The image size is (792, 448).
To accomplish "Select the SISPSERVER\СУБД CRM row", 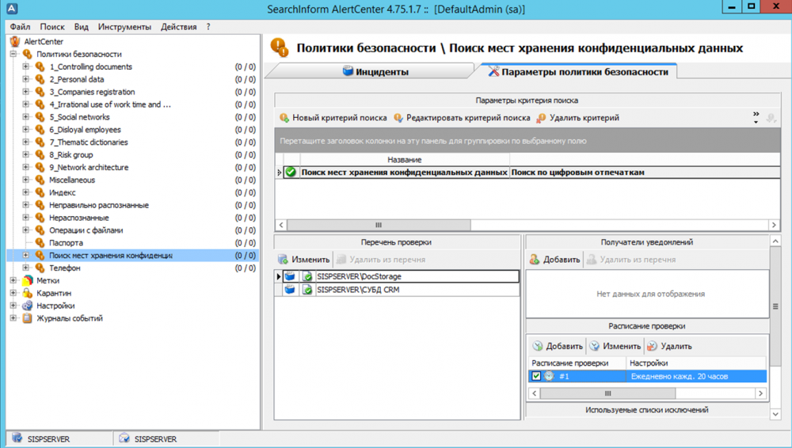I will (x=397, y=290).
